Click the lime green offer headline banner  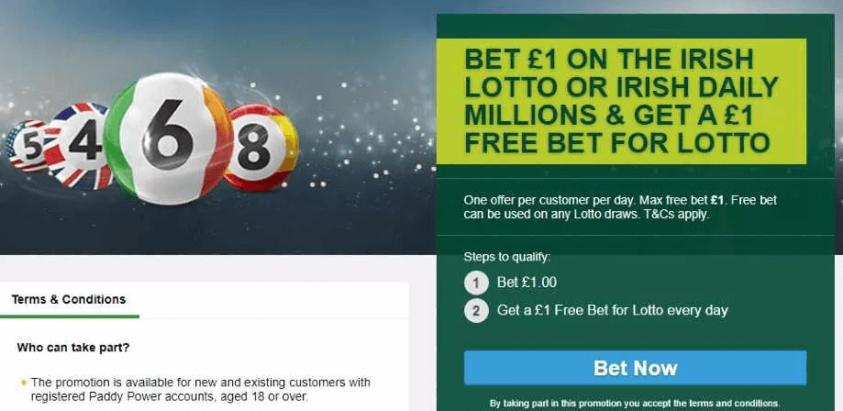[621, 101]
